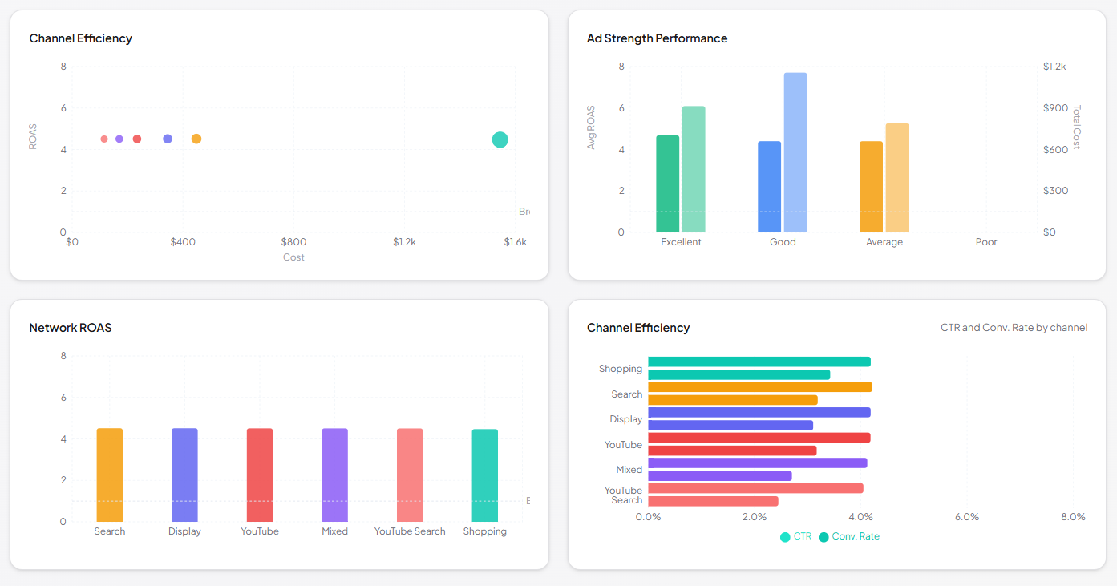1117x586 pixels.
Task: Select the orange Search bar in Network ROAS
Action: click(x=110, y=475)
